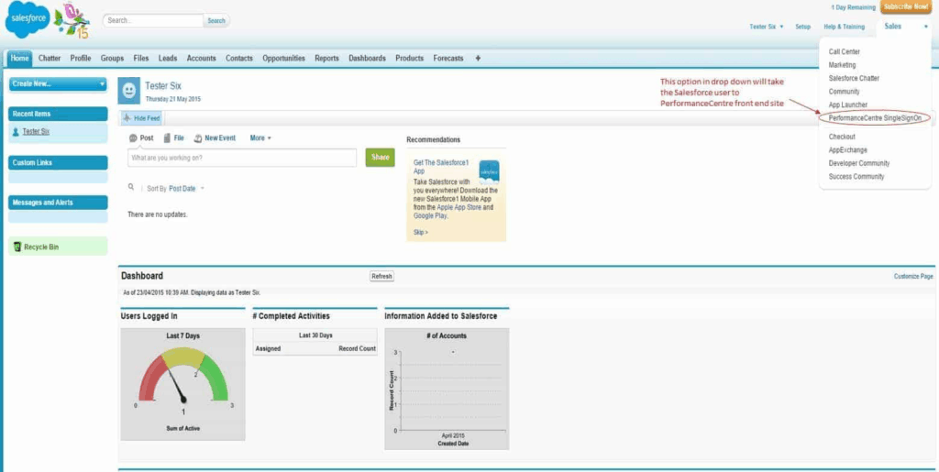Viewport: 939px width, 472px height.
Task: Open the Home tab
Action: pos(19,58)
